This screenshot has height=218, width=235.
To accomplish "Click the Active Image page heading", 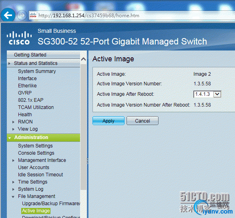I will (113, 59).
